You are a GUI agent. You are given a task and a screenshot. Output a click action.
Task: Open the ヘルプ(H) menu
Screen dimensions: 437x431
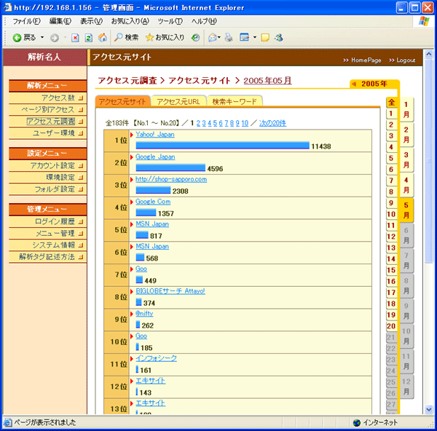(x=204, y=21)
